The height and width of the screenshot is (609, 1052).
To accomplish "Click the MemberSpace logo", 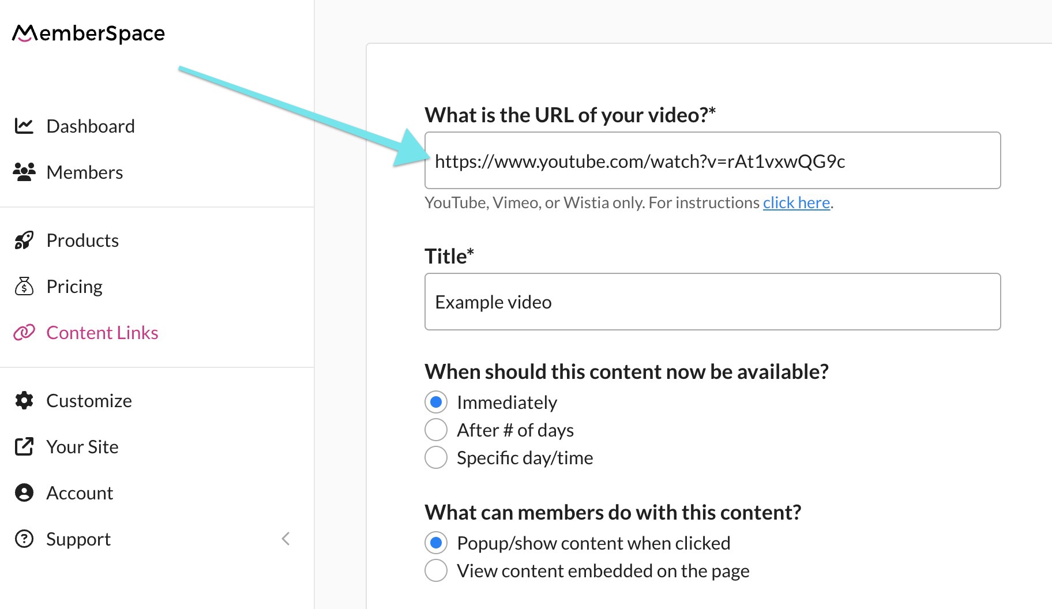I will (x=88, y=33).
